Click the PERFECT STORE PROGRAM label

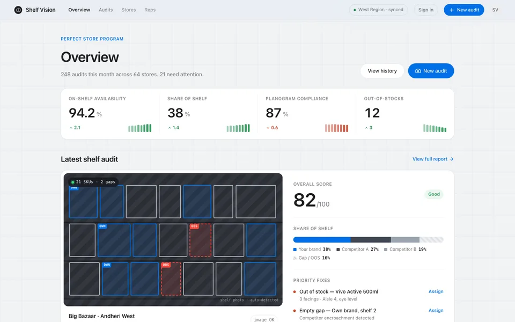tap(92, 39)
